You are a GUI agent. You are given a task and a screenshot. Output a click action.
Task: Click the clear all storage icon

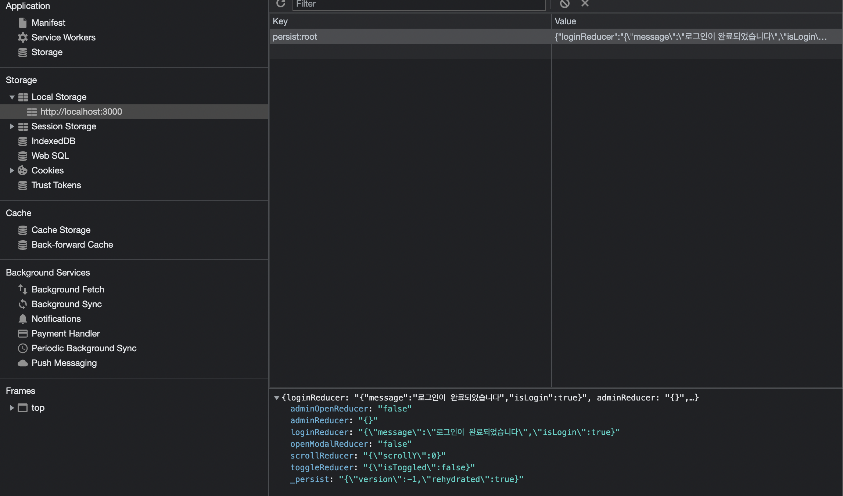(x=564, y=4)
